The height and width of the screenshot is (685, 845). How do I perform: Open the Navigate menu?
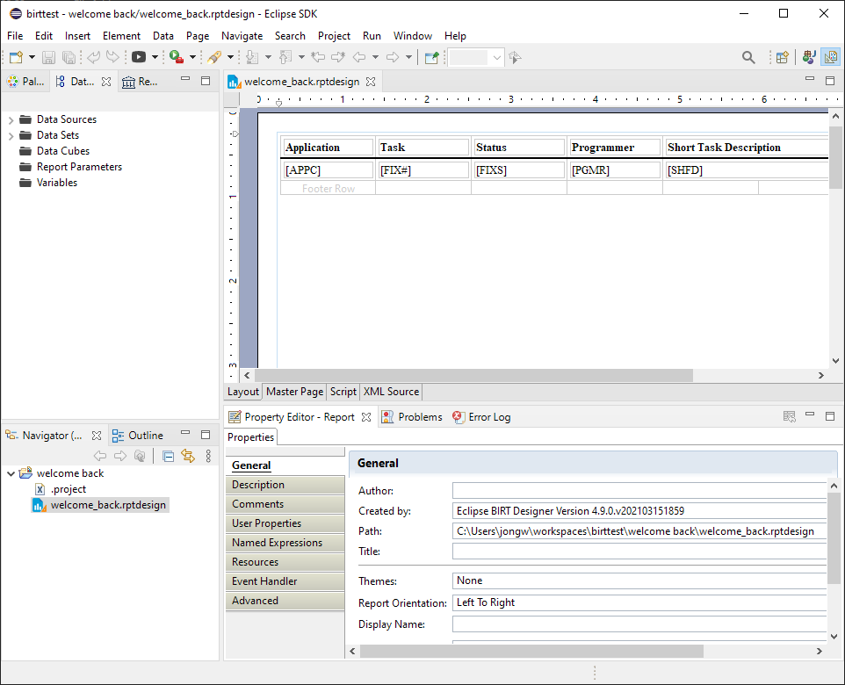[x=242, y=36]
